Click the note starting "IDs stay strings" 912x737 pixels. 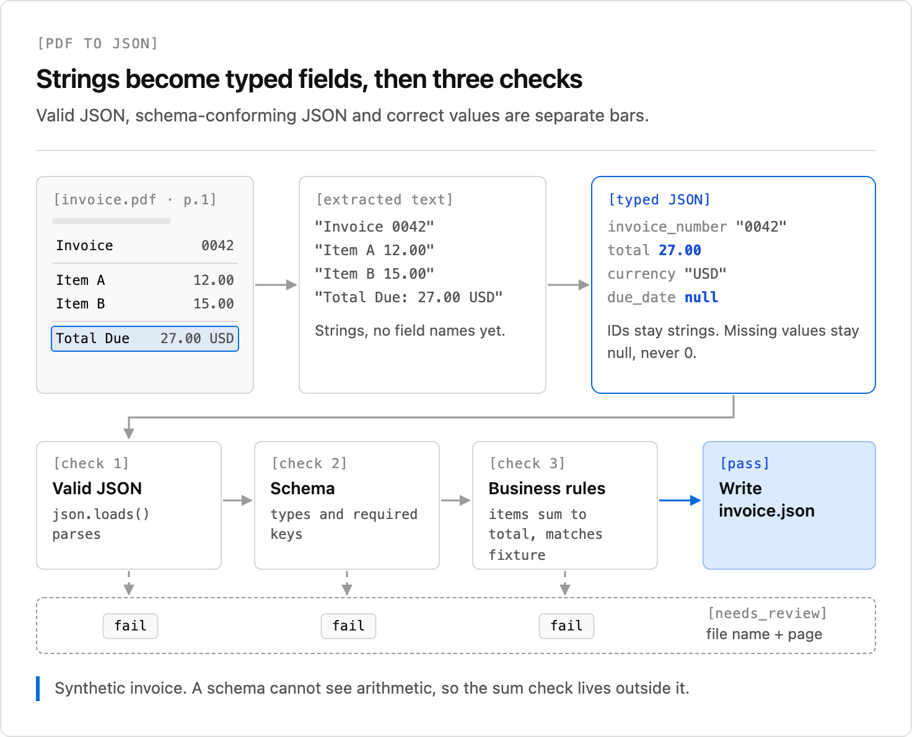[x=733, y=342]
